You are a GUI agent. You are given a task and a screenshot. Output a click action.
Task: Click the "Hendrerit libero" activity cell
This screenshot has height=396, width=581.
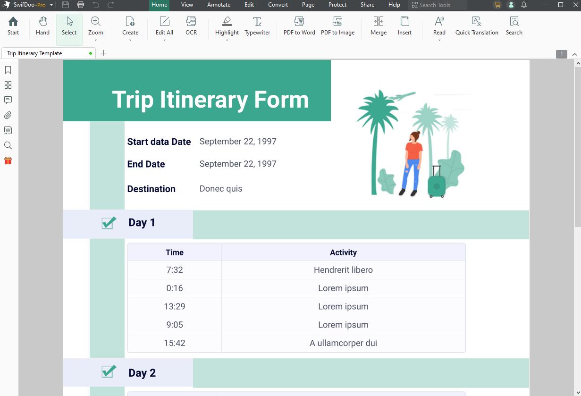(x=343, y=270)
